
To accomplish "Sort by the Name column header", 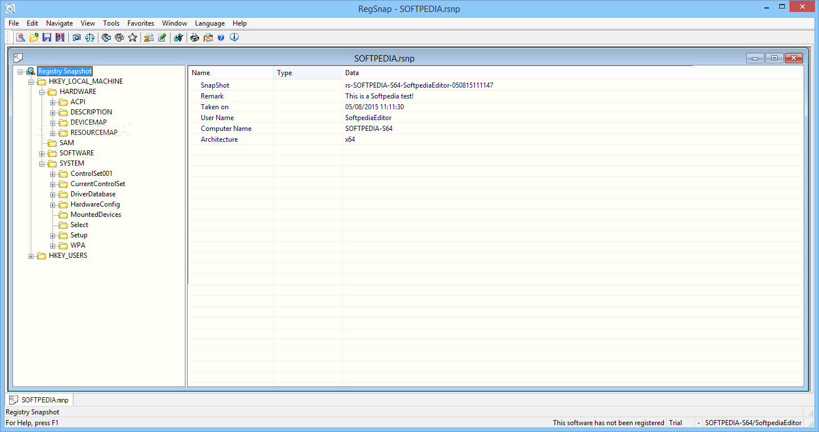I will click(231, 73).
